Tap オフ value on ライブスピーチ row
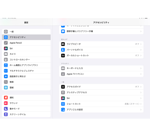The height and width of the screenshot is (137, 150). (x=137, y=44)
